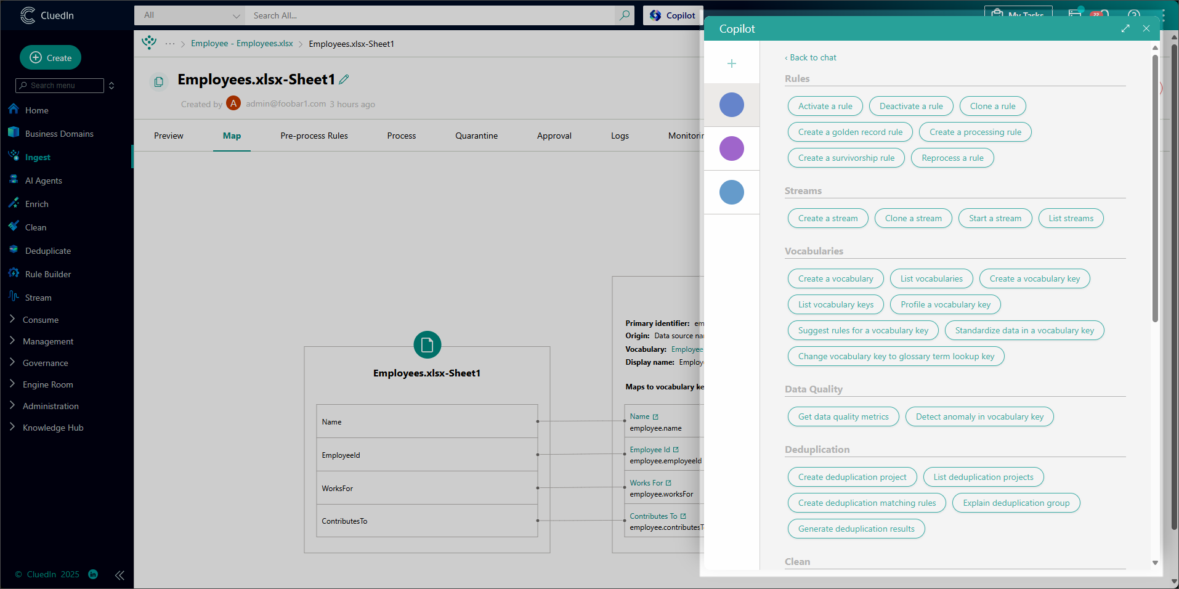Switch to the Pre-process Rules tab
Image resolution: width=1179 pixels, height=589 pixels.
tap(314, 136)
